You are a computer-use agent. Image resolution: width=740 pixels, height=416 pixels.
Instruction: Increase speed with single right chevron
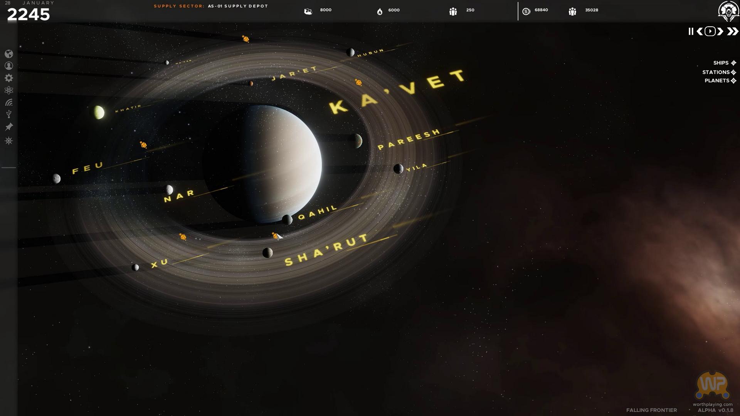point(720,32)
